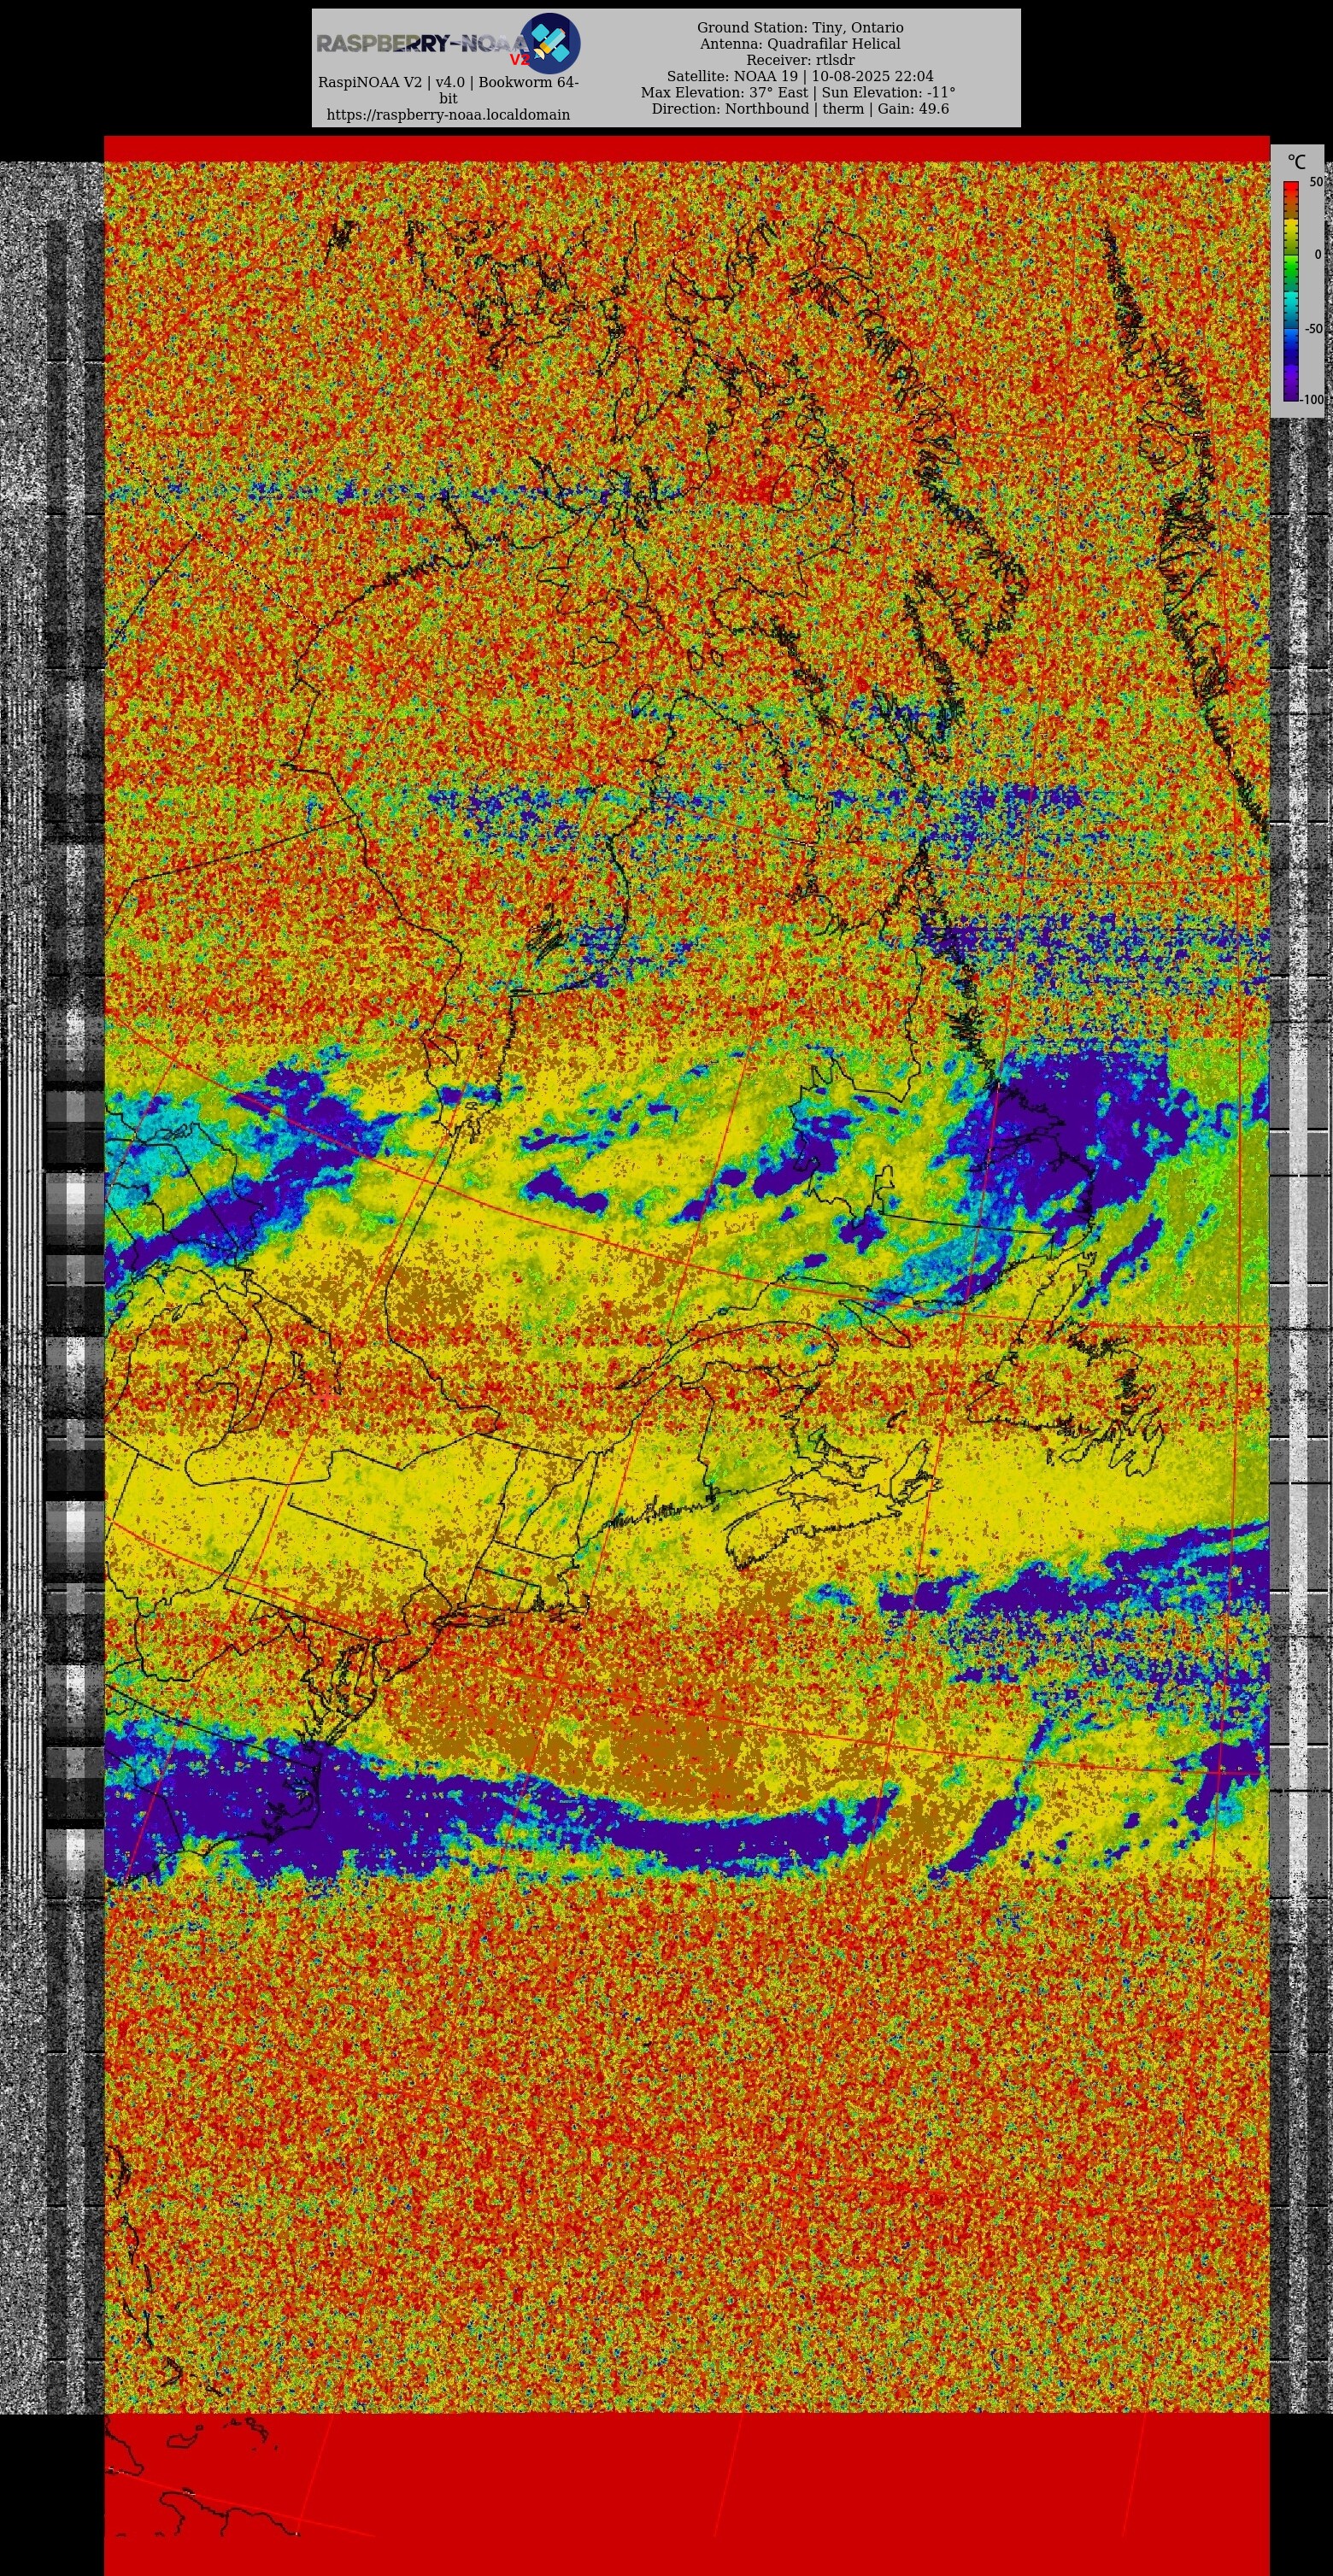This screenshot has width=1333, height=2576.
Task: Click the solid red band above the image
Action: (686, 149)
